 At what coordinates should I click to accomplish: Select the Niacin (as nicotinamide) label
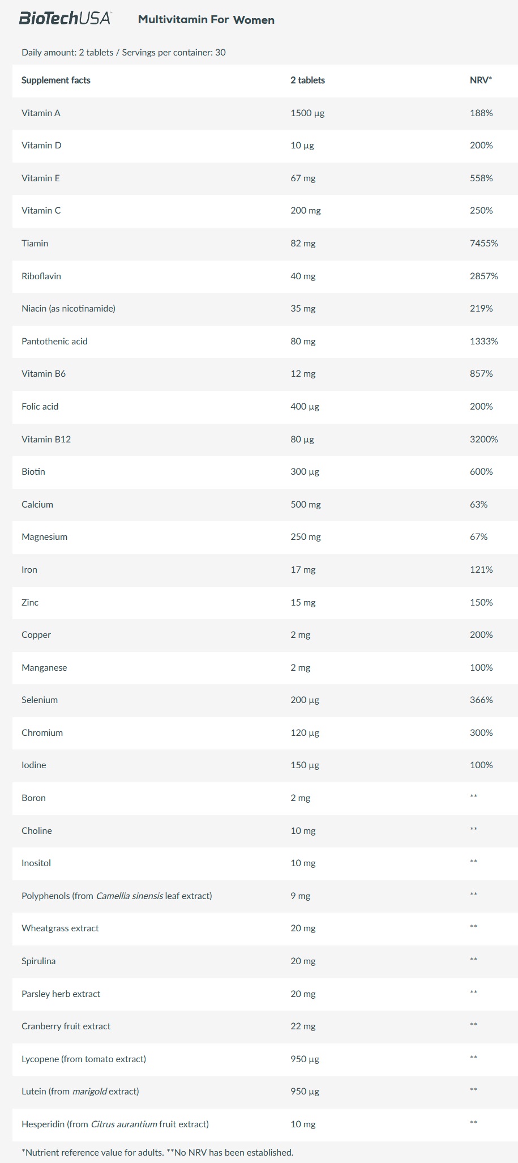[69, 309]
